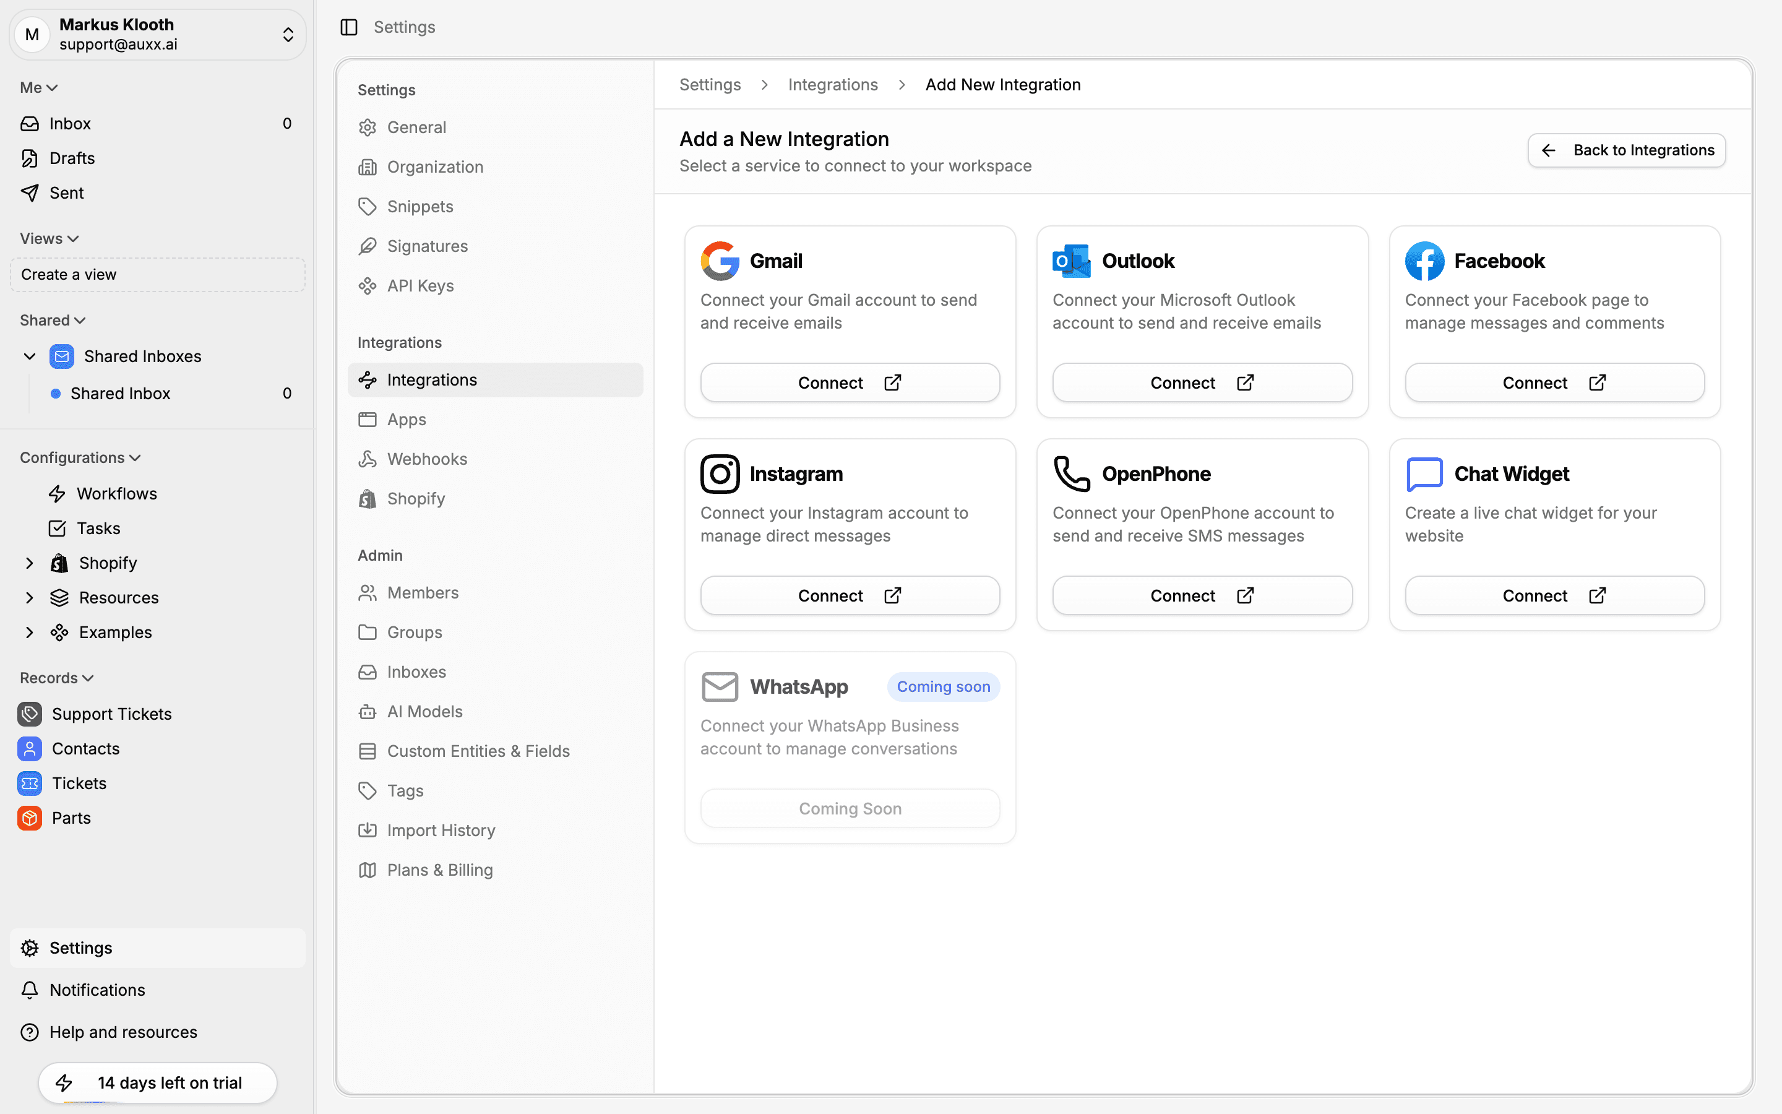The image size is (1782, 1114).
Task: Click the Drafts icon in sidebar
Action: coord(30,158)
